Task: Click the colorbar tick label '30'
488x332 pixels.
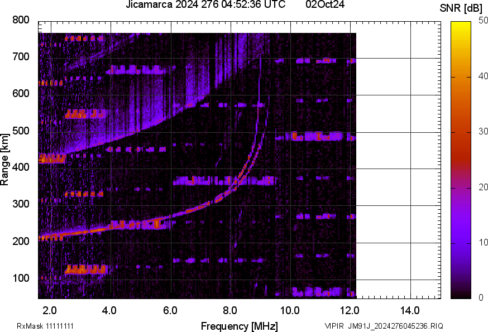Action: 483,131
